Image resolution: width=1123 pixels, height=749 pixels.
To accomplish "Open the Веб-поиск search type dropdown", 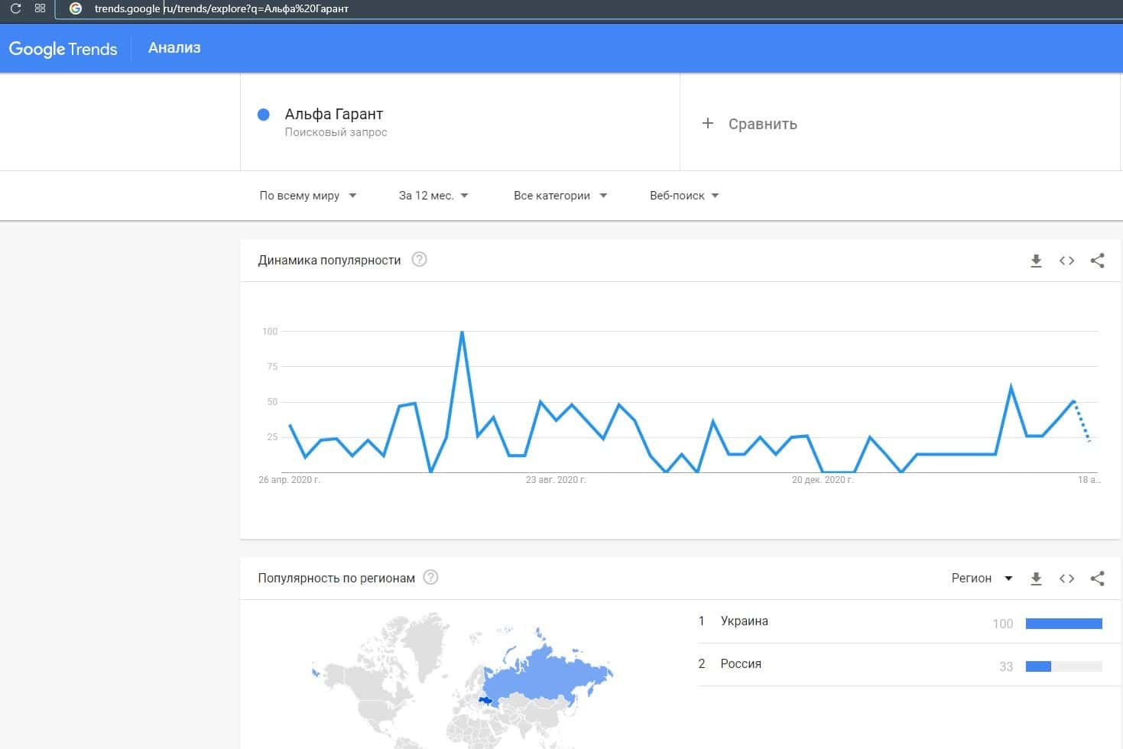I will 684,196.
